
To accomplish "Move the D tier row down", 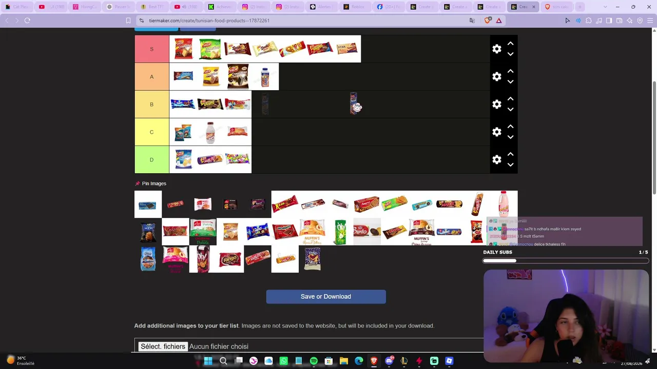I will (x=510, y=165).
